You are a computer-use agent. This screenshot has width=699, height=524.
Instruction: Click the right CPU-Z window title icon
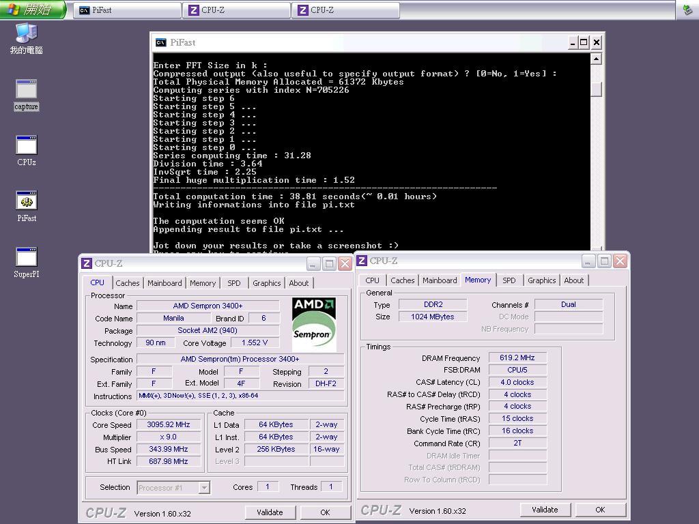[362, 261]
